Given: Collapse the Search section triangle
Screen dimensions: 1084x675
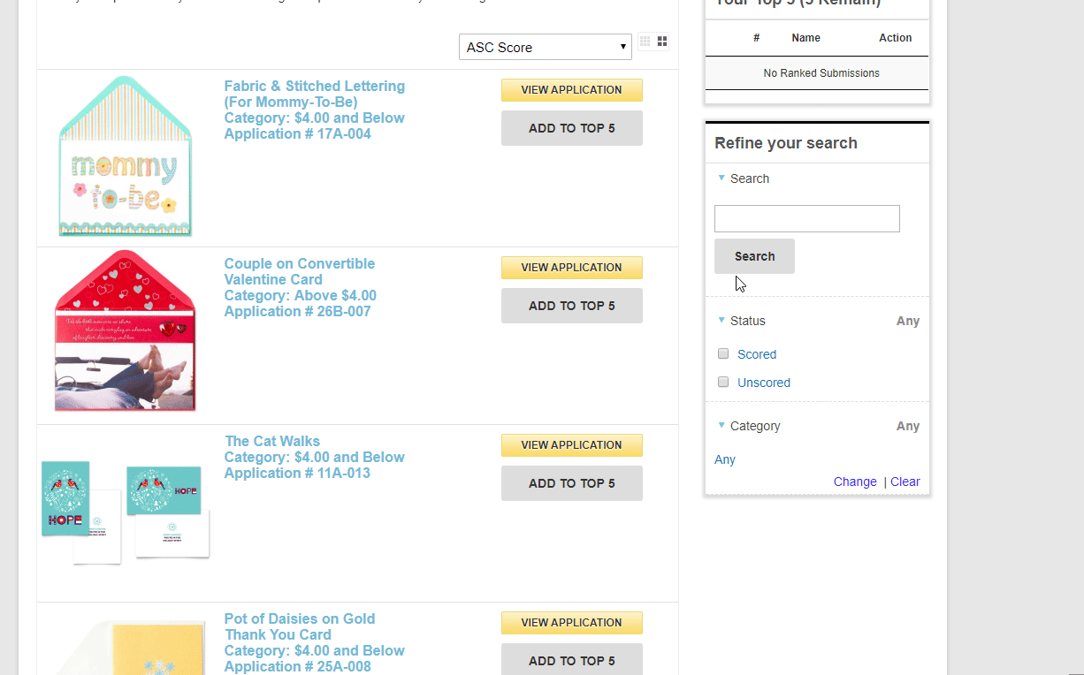Looking at the screenshot, I should point(721,178).
